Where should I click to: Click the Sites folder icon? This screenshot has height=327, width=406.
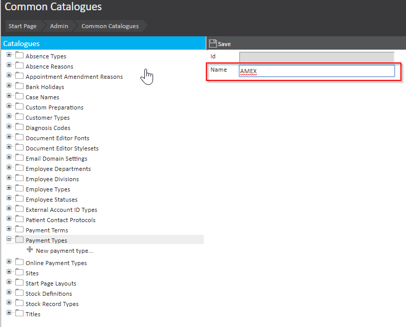click(x=19, y=273)
